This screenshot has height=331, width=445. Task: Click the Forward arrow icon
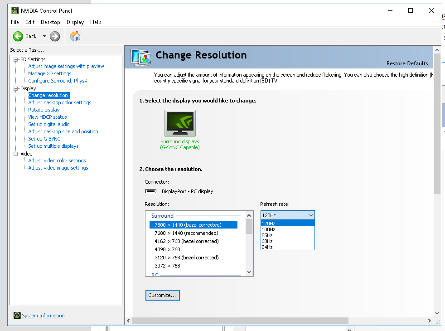coord(55,36)
